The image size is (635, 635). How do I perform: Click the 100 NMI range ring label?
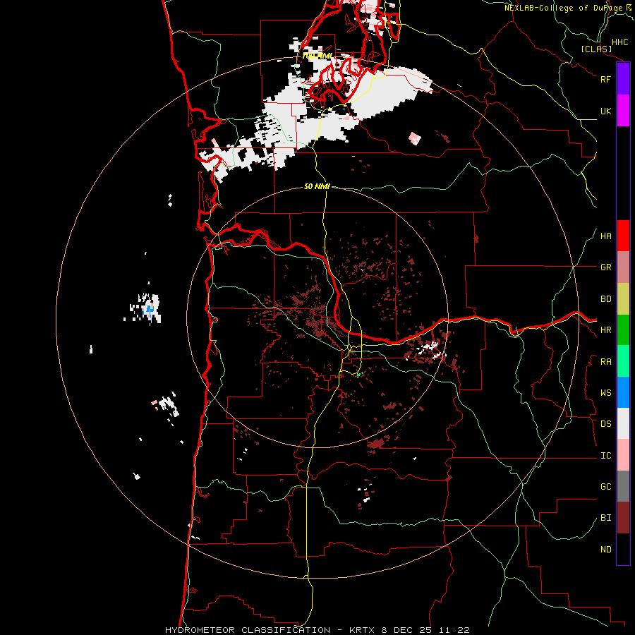tap(317, 56)
